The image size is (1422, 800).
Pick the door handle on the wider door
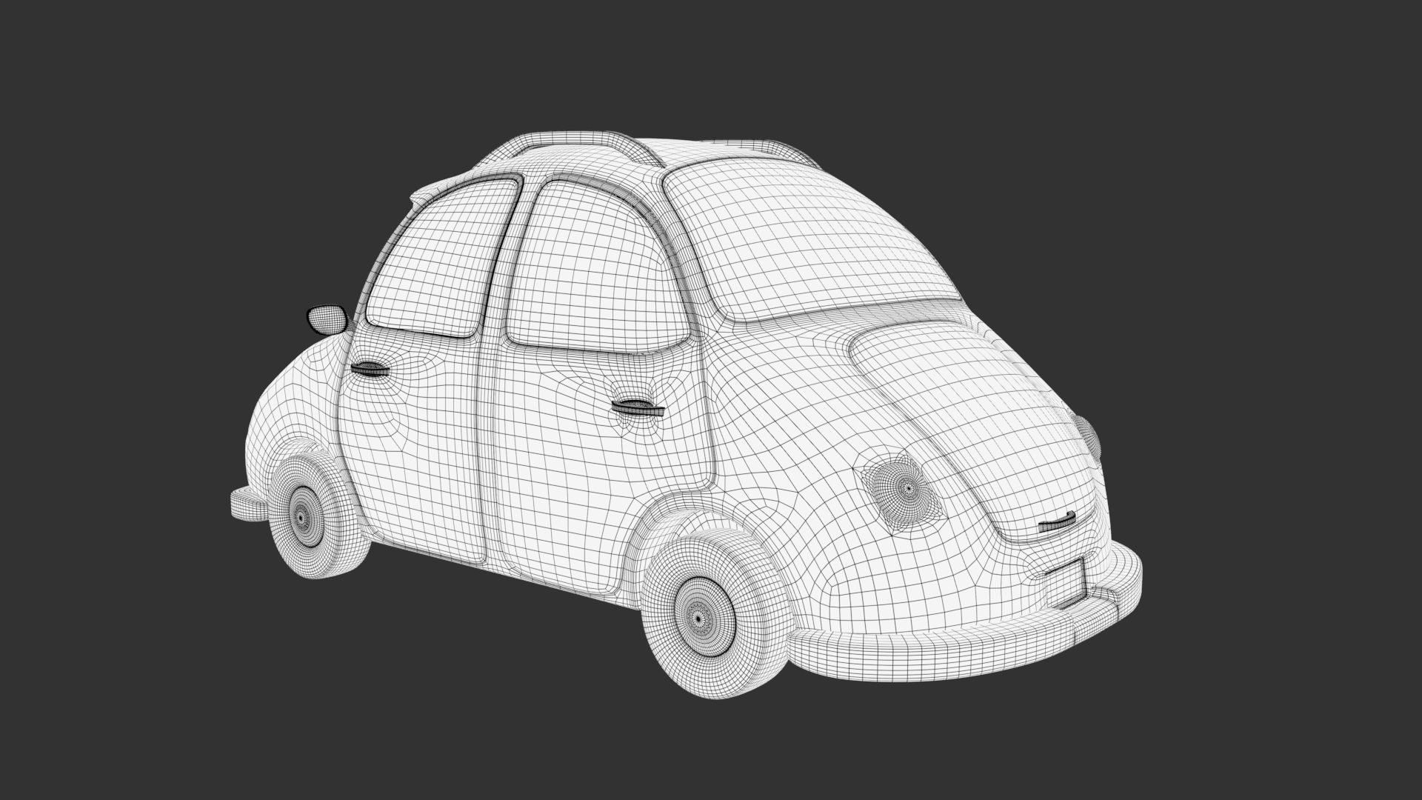637,407
